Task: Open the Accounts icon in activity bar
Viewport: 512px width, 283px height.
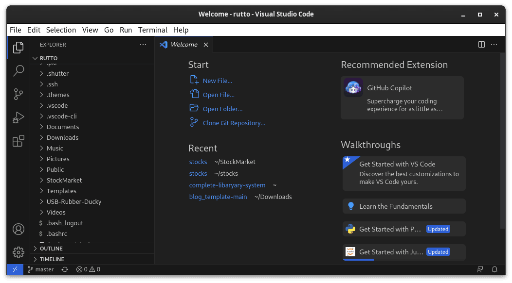Action: tap(18, 229)
